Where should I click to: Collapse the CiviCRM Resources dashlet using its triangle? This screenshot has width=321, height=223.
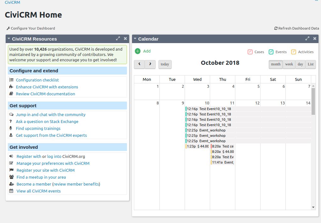coord(9,38)
